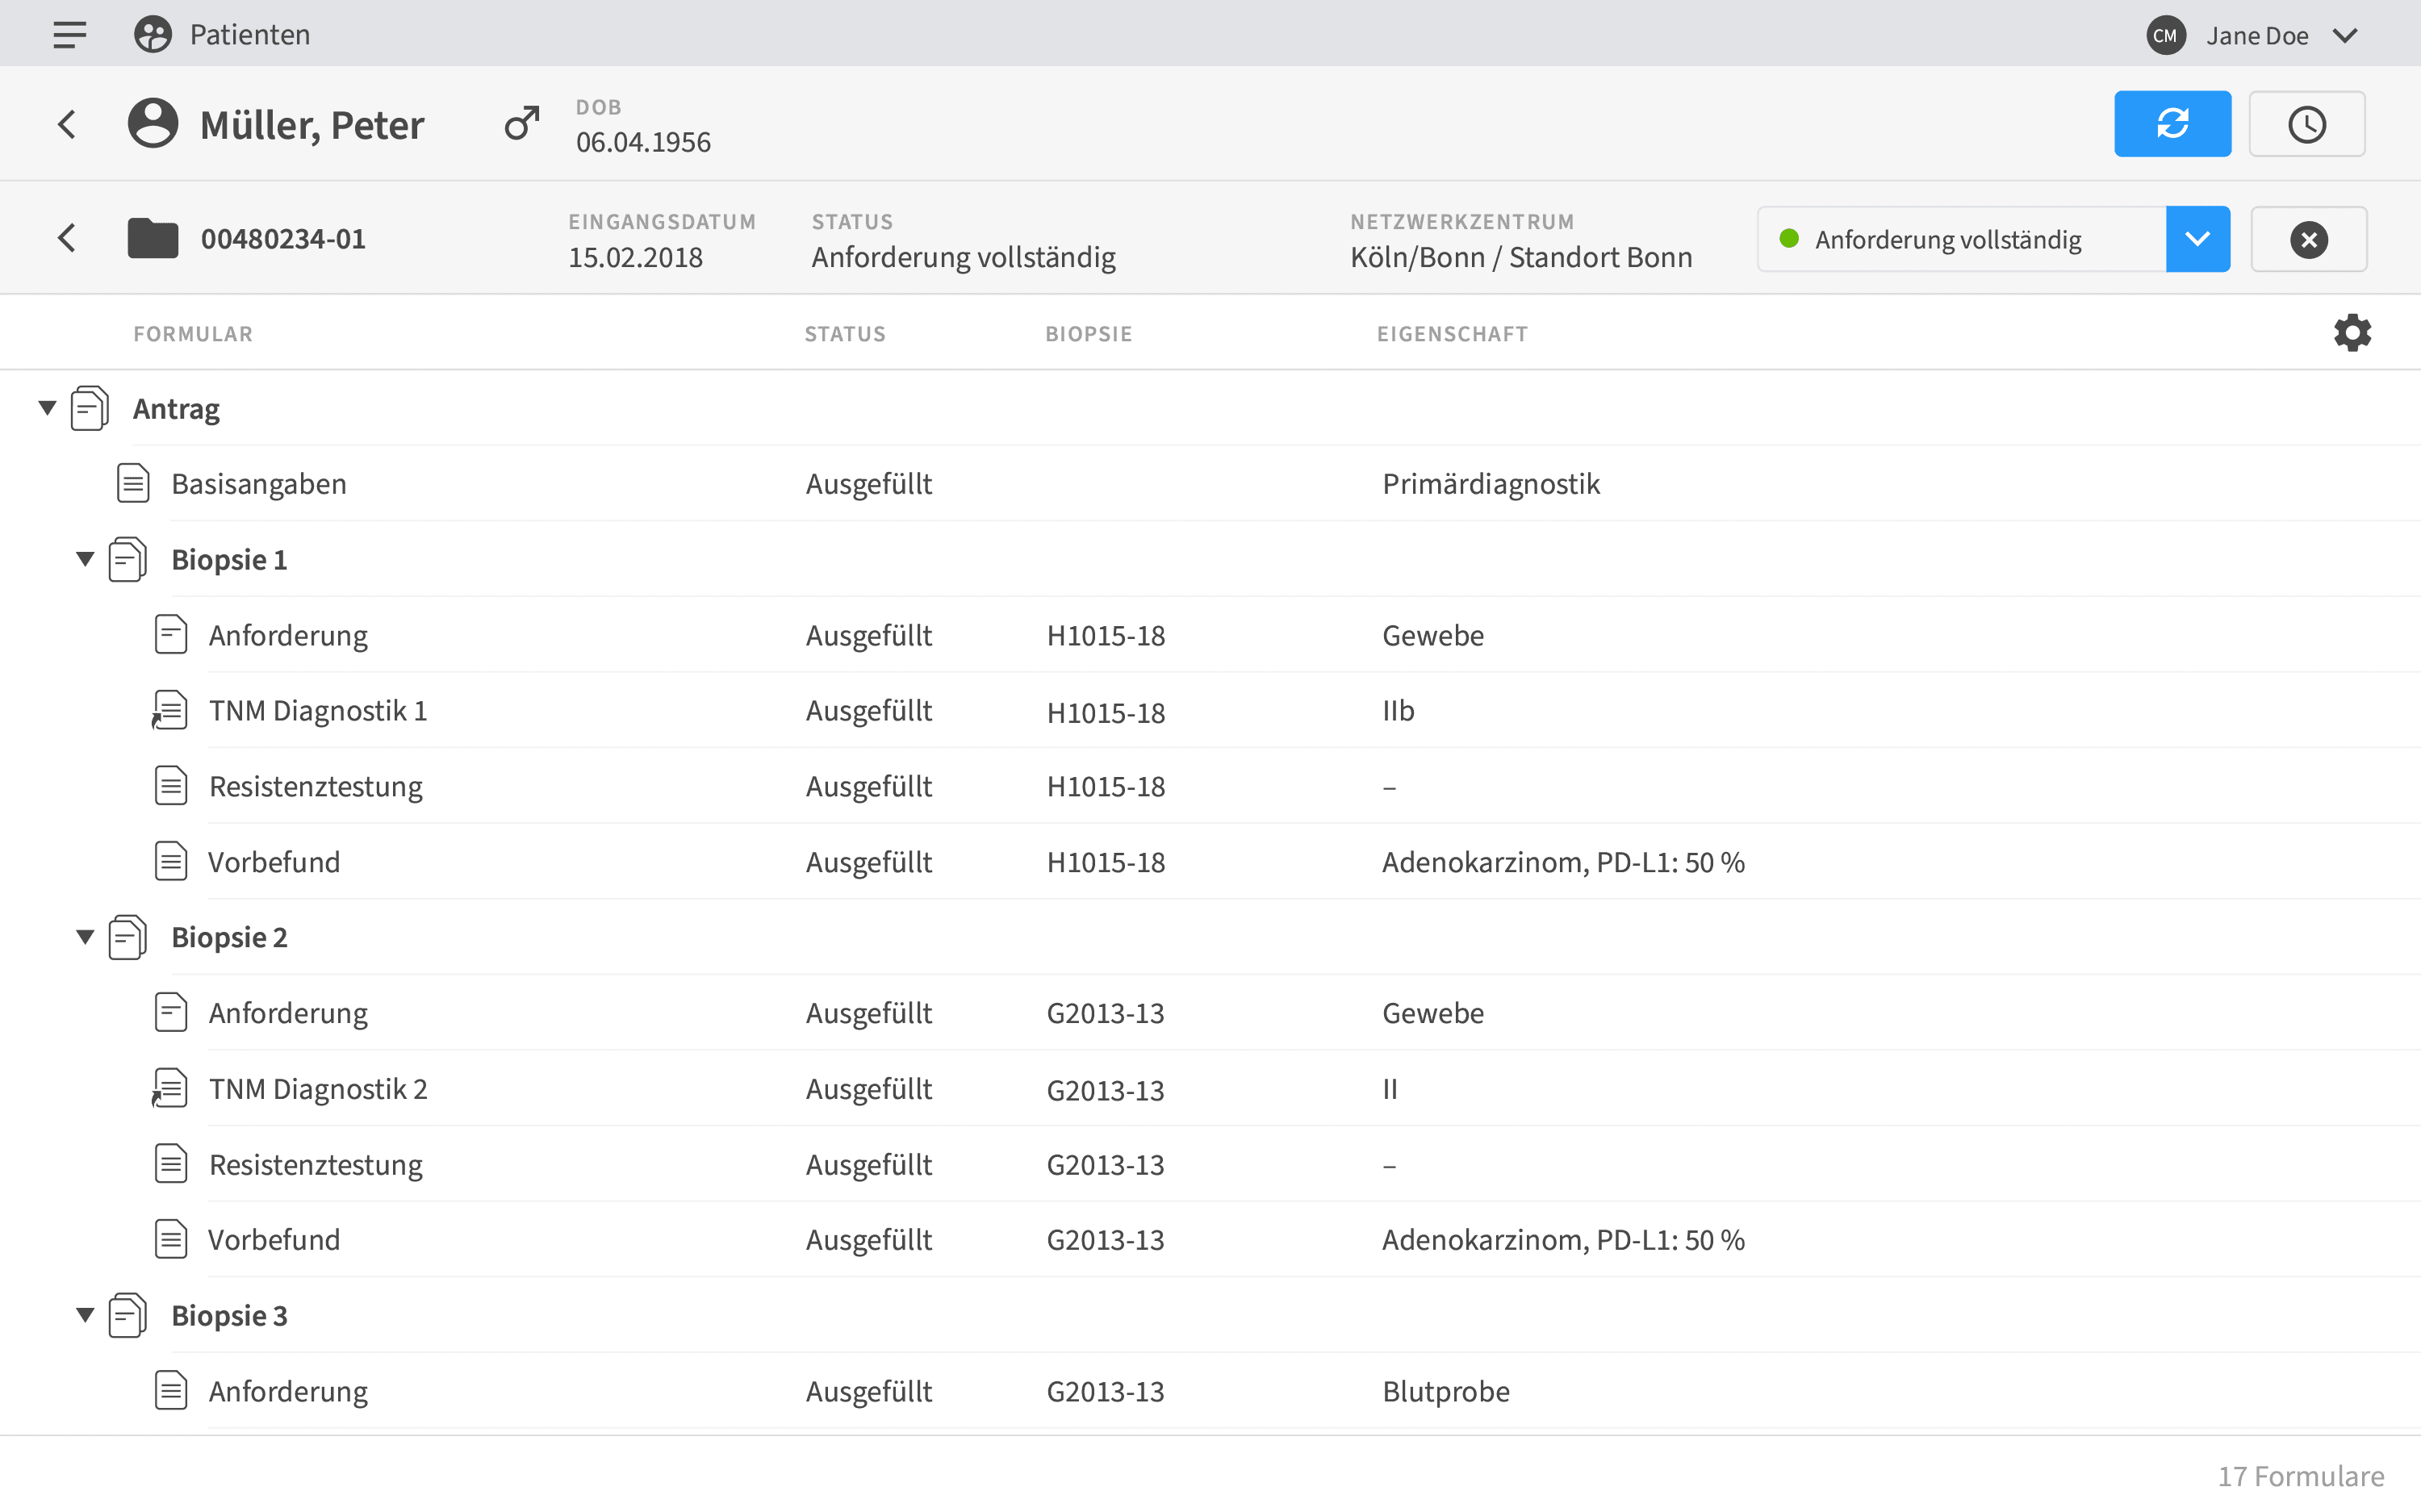Go back using the patient back arrow
Screen dimensions: 2421x1512
pos(67,123)
